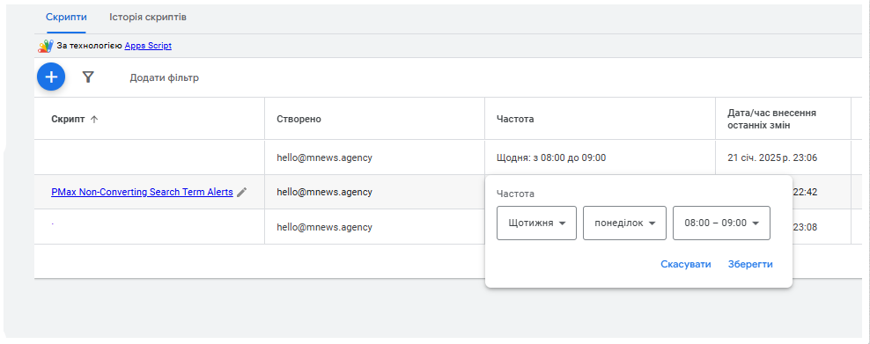Open the 08:00 – 09:00 time dropdown
Image resolution: width=870 pixels, height=344 pixels.
pyautogui.click(x=721, y=223)
